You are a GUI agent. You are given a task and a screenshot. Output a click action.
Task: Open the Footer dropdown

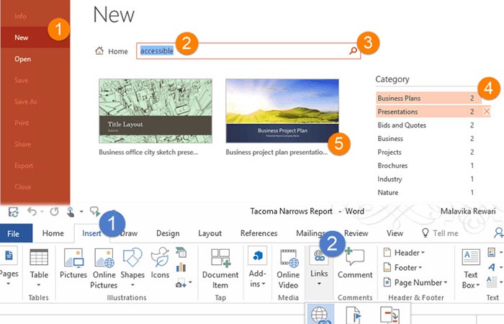pos(402,267)
